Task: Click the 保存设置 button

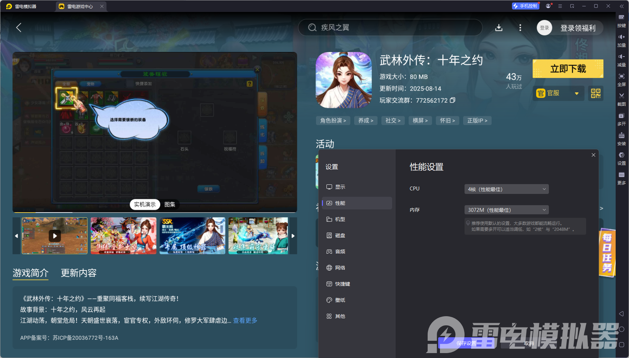Action: tap(466, 343)
